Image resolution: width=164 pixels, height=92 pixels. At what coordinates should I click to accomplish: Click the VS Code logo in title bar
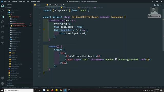pyautogui.click(x=2, y=2)
